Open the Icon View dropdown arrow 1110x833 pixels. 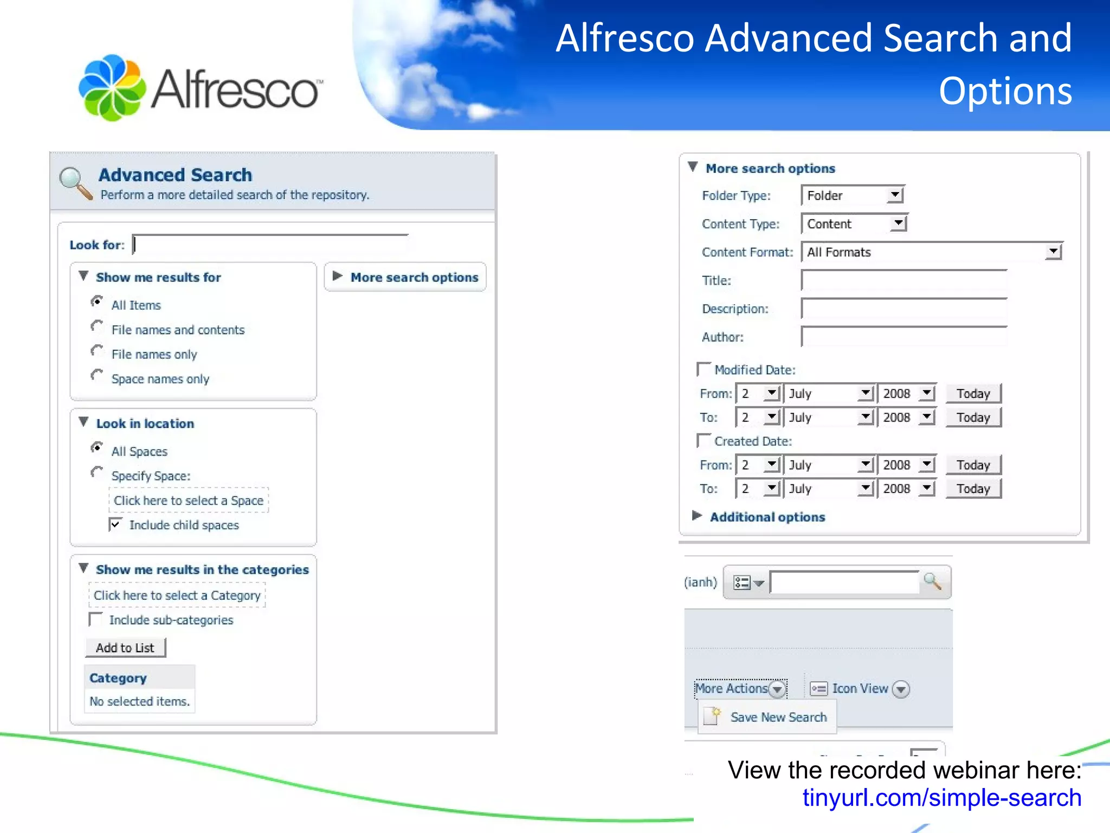point(901,689)
